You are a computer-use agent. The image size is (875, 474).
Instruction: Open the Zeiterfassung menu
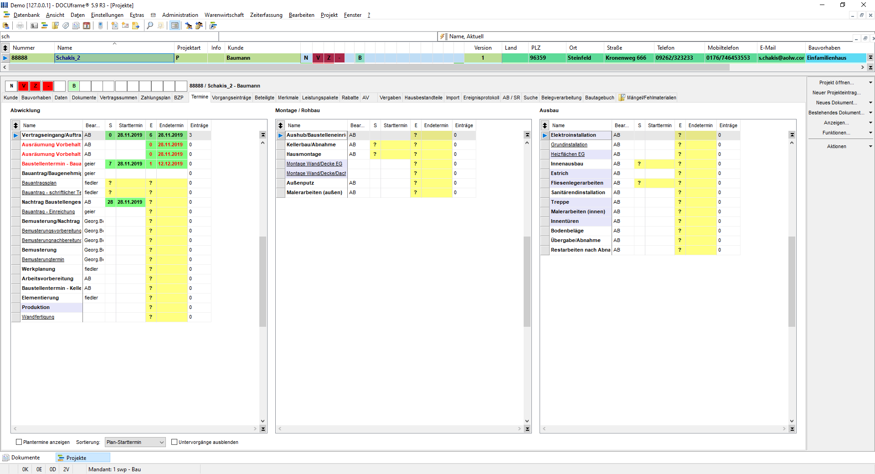click(266, 15)
